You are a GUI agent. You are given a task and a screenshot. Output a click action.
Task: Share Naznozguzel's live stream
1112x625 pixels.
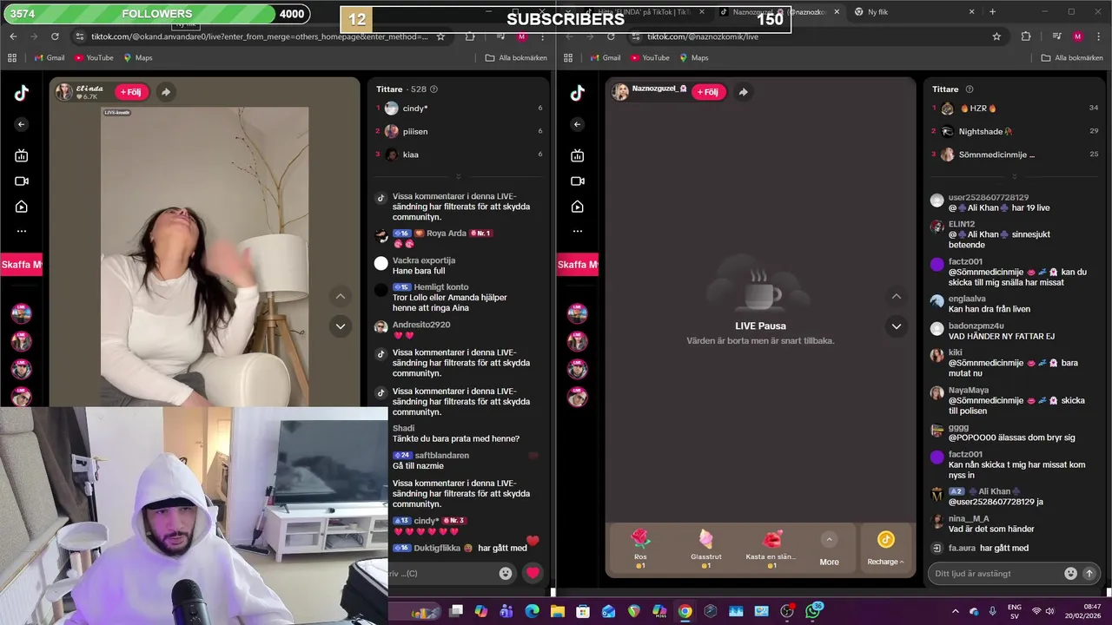pyautogui.click(x=743, y=92)
